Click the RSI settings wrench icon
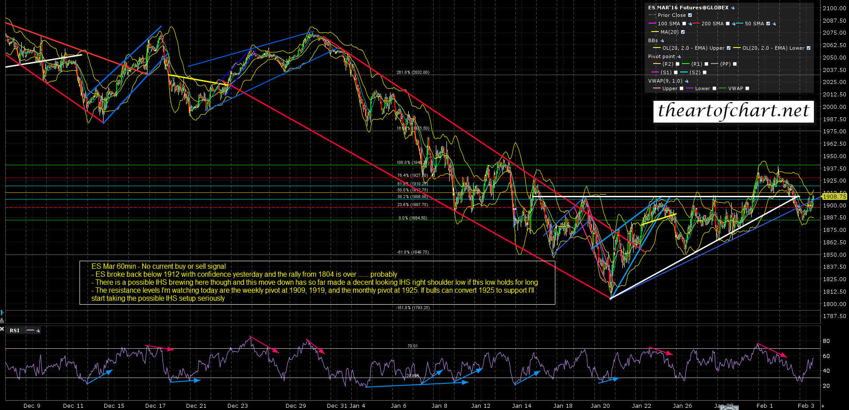The width and height of the screenshot is (849, 410). click(38, 330)
